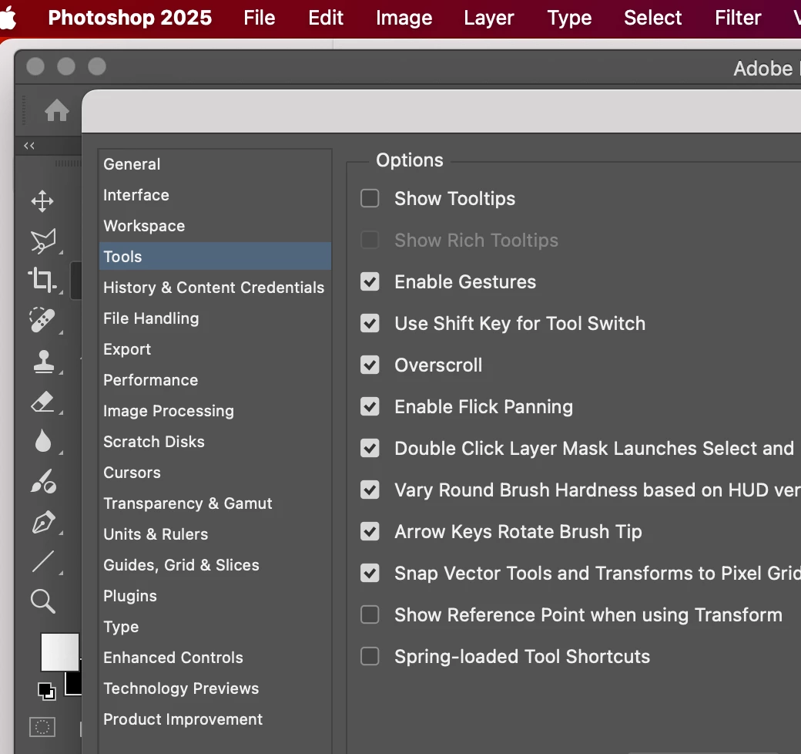Select the Blur tool
This screenshot has height=754, width=801.
(43, 441)
